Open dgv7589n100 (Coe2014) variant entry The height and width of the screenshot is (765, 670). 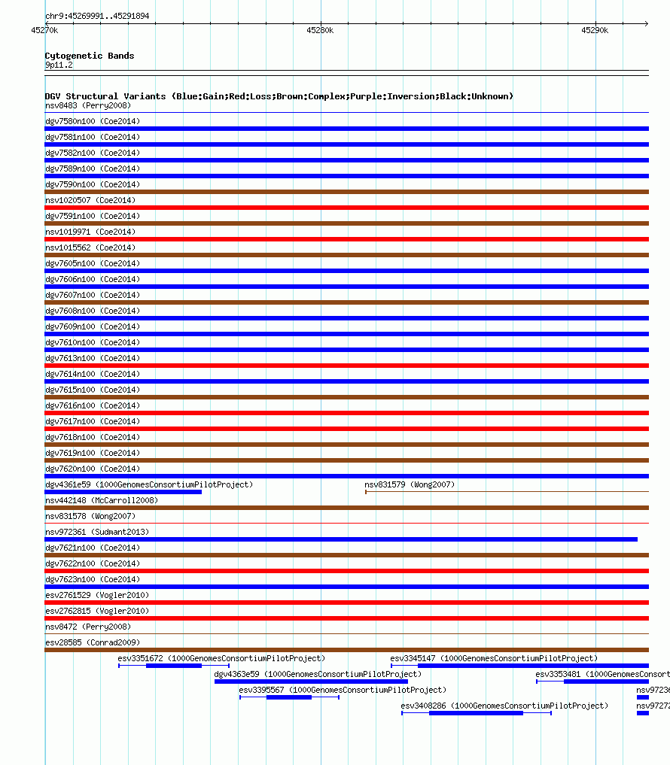[x=93, y=168]
